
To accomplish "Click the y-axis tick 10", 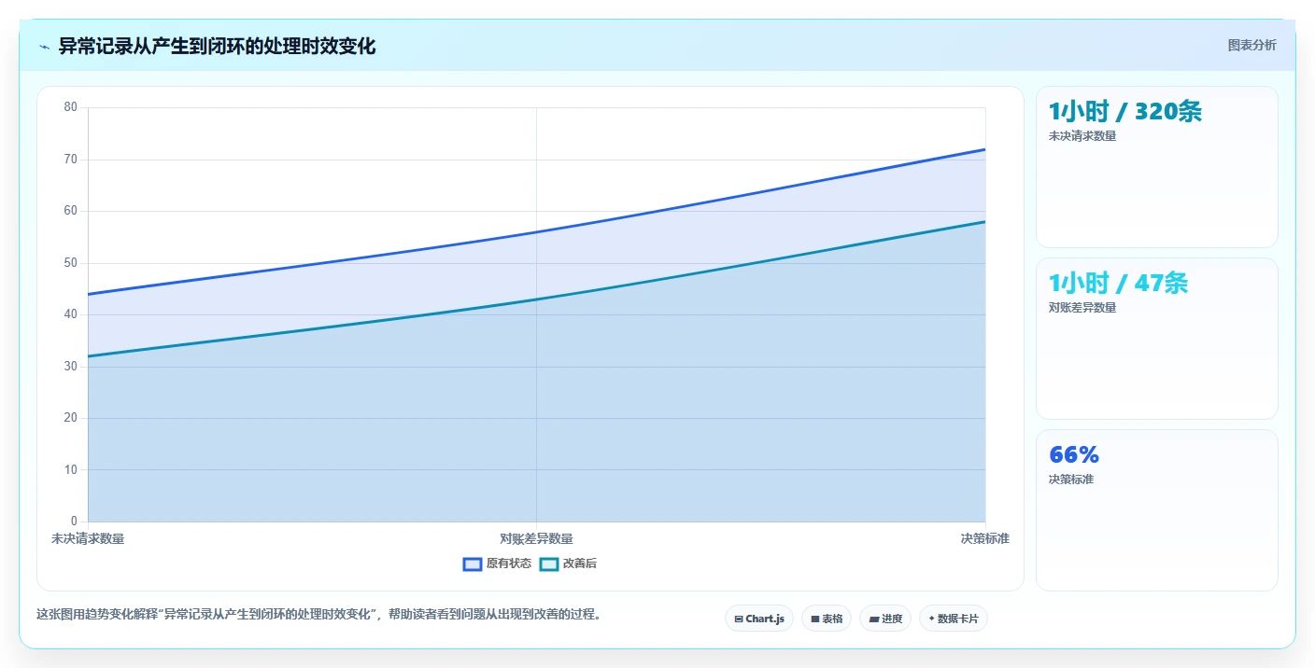I will (71, 470).
